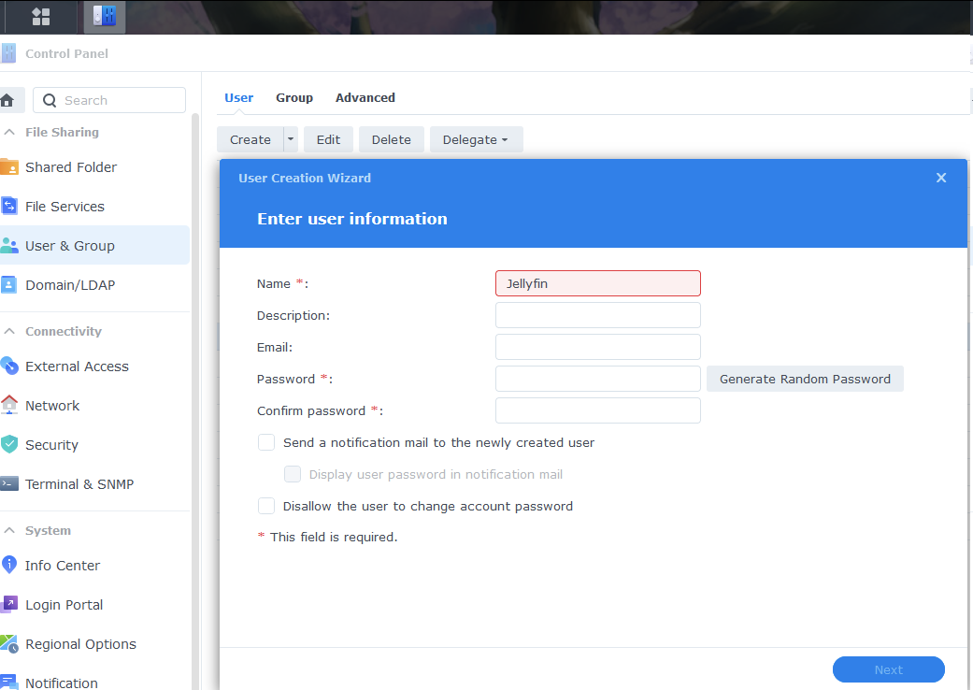
Task: Open File Services section
Action: [x=64, y=207]
